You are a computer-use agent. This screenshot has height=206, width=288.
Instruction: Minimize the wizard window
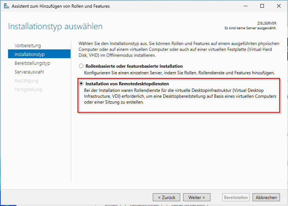coord(246,6)
